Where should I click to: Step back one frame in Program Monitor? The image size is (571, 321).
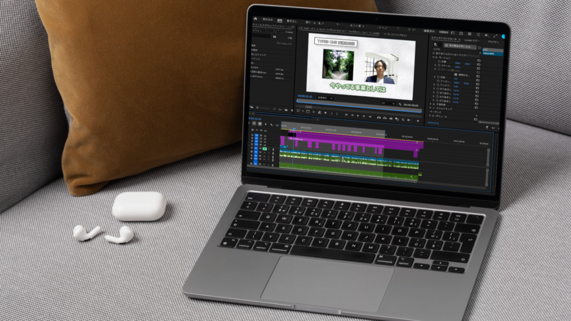[352, 115]
